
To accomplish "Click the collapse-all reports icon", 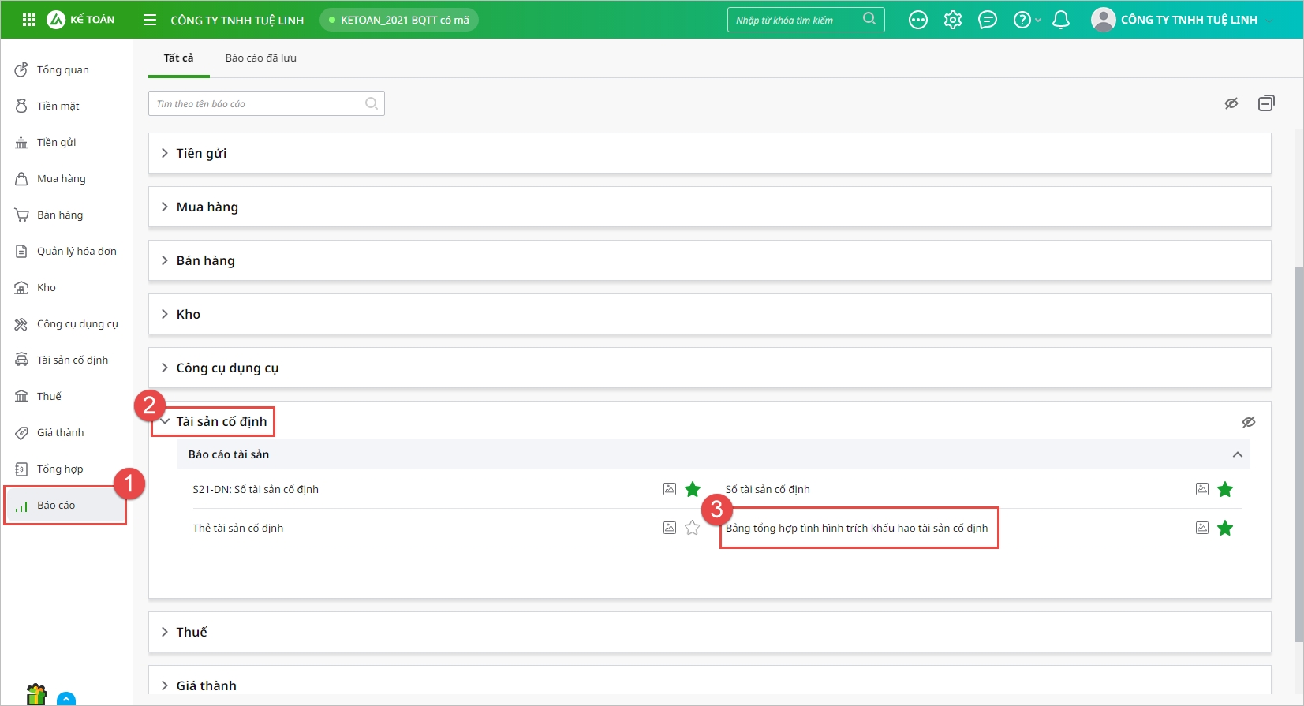I will coord(1266,103).
